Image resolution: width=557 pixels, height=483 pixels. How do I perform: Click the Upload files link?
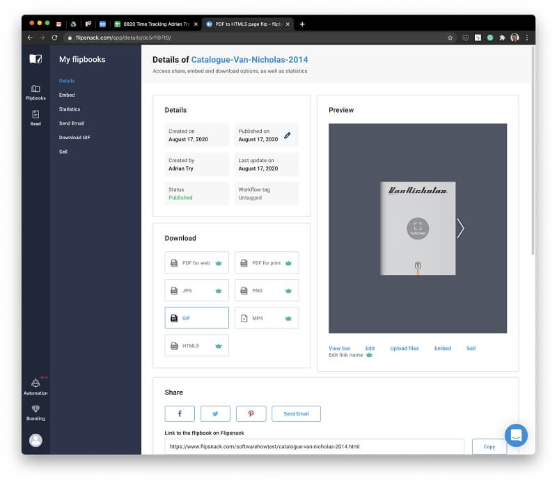pyautogui.click(x=405, y=348)
